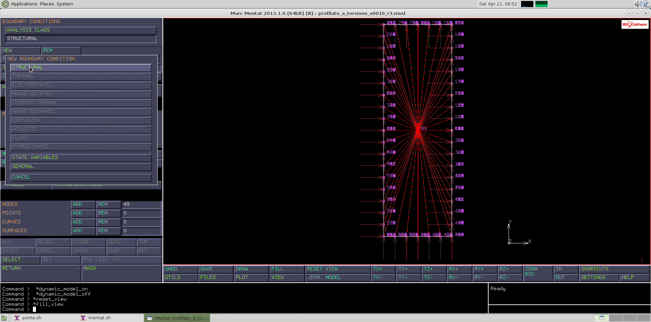Click the NEW boundary condition button
This screenshot has width=651, height=322.
point(21,51)
